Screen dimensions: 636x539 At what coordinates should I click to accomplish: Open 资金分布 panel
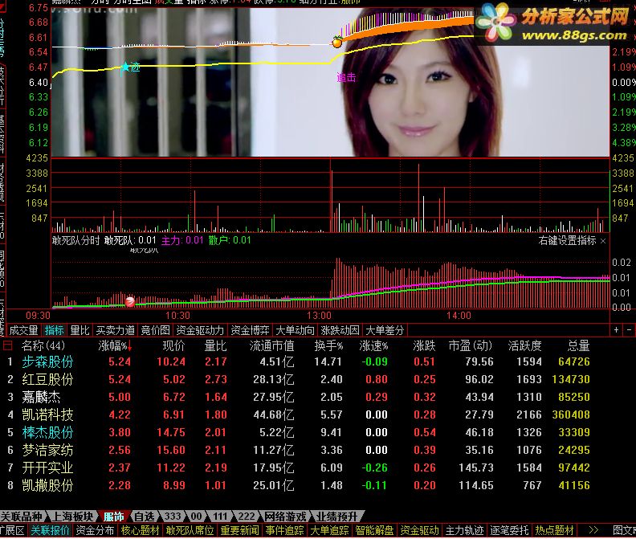pos(96,530)
